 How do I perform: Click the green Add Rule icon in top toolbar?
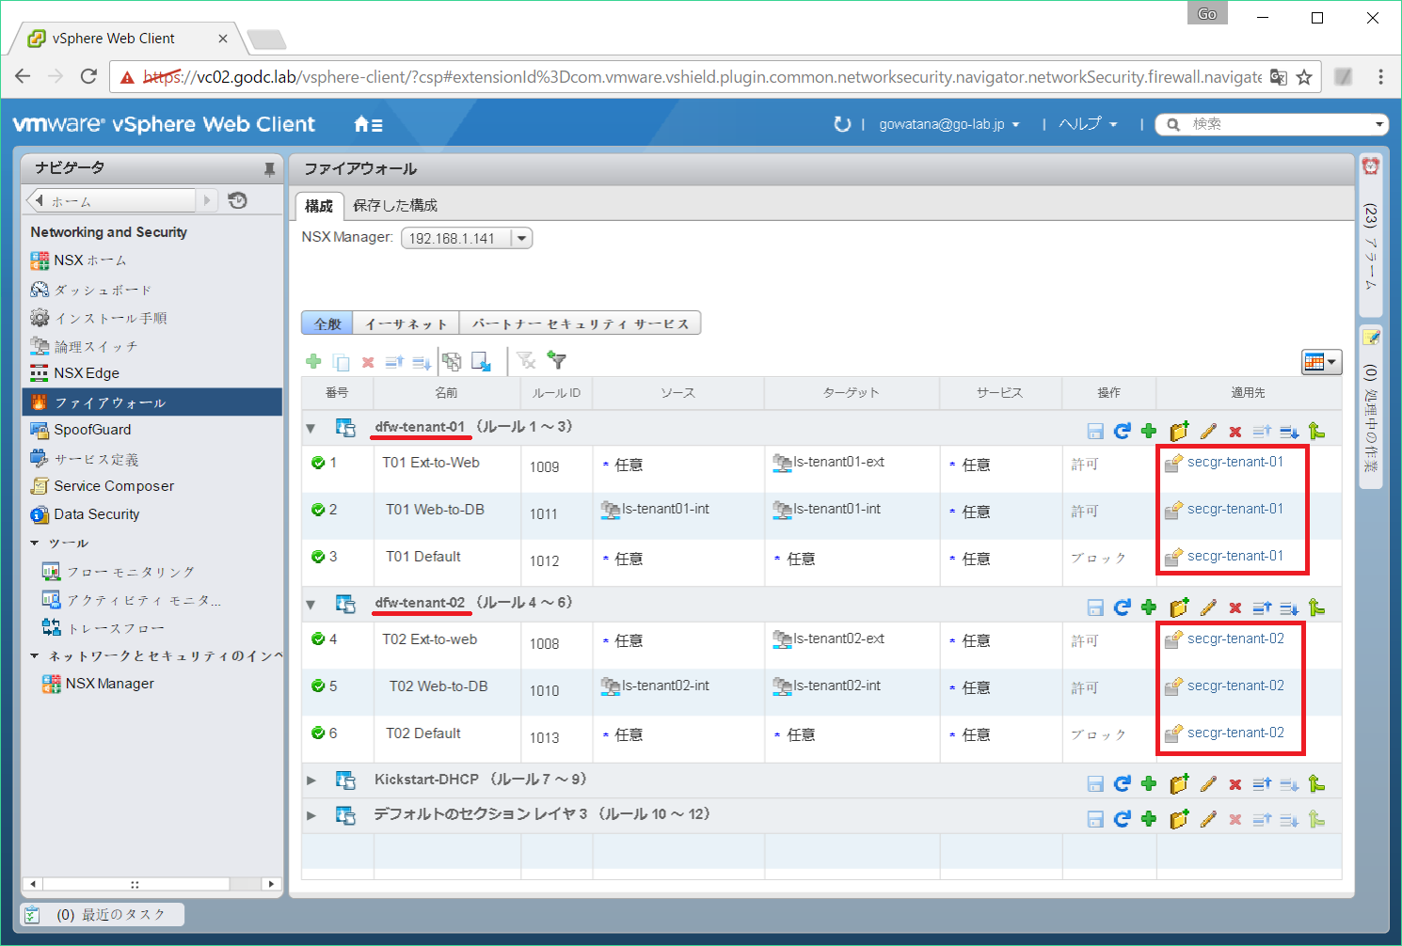pos(314,361)
